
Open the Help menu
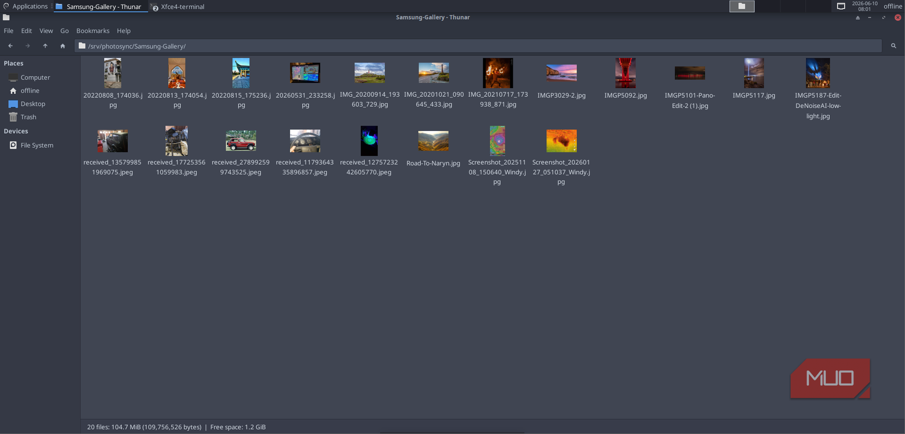[124, 31]
